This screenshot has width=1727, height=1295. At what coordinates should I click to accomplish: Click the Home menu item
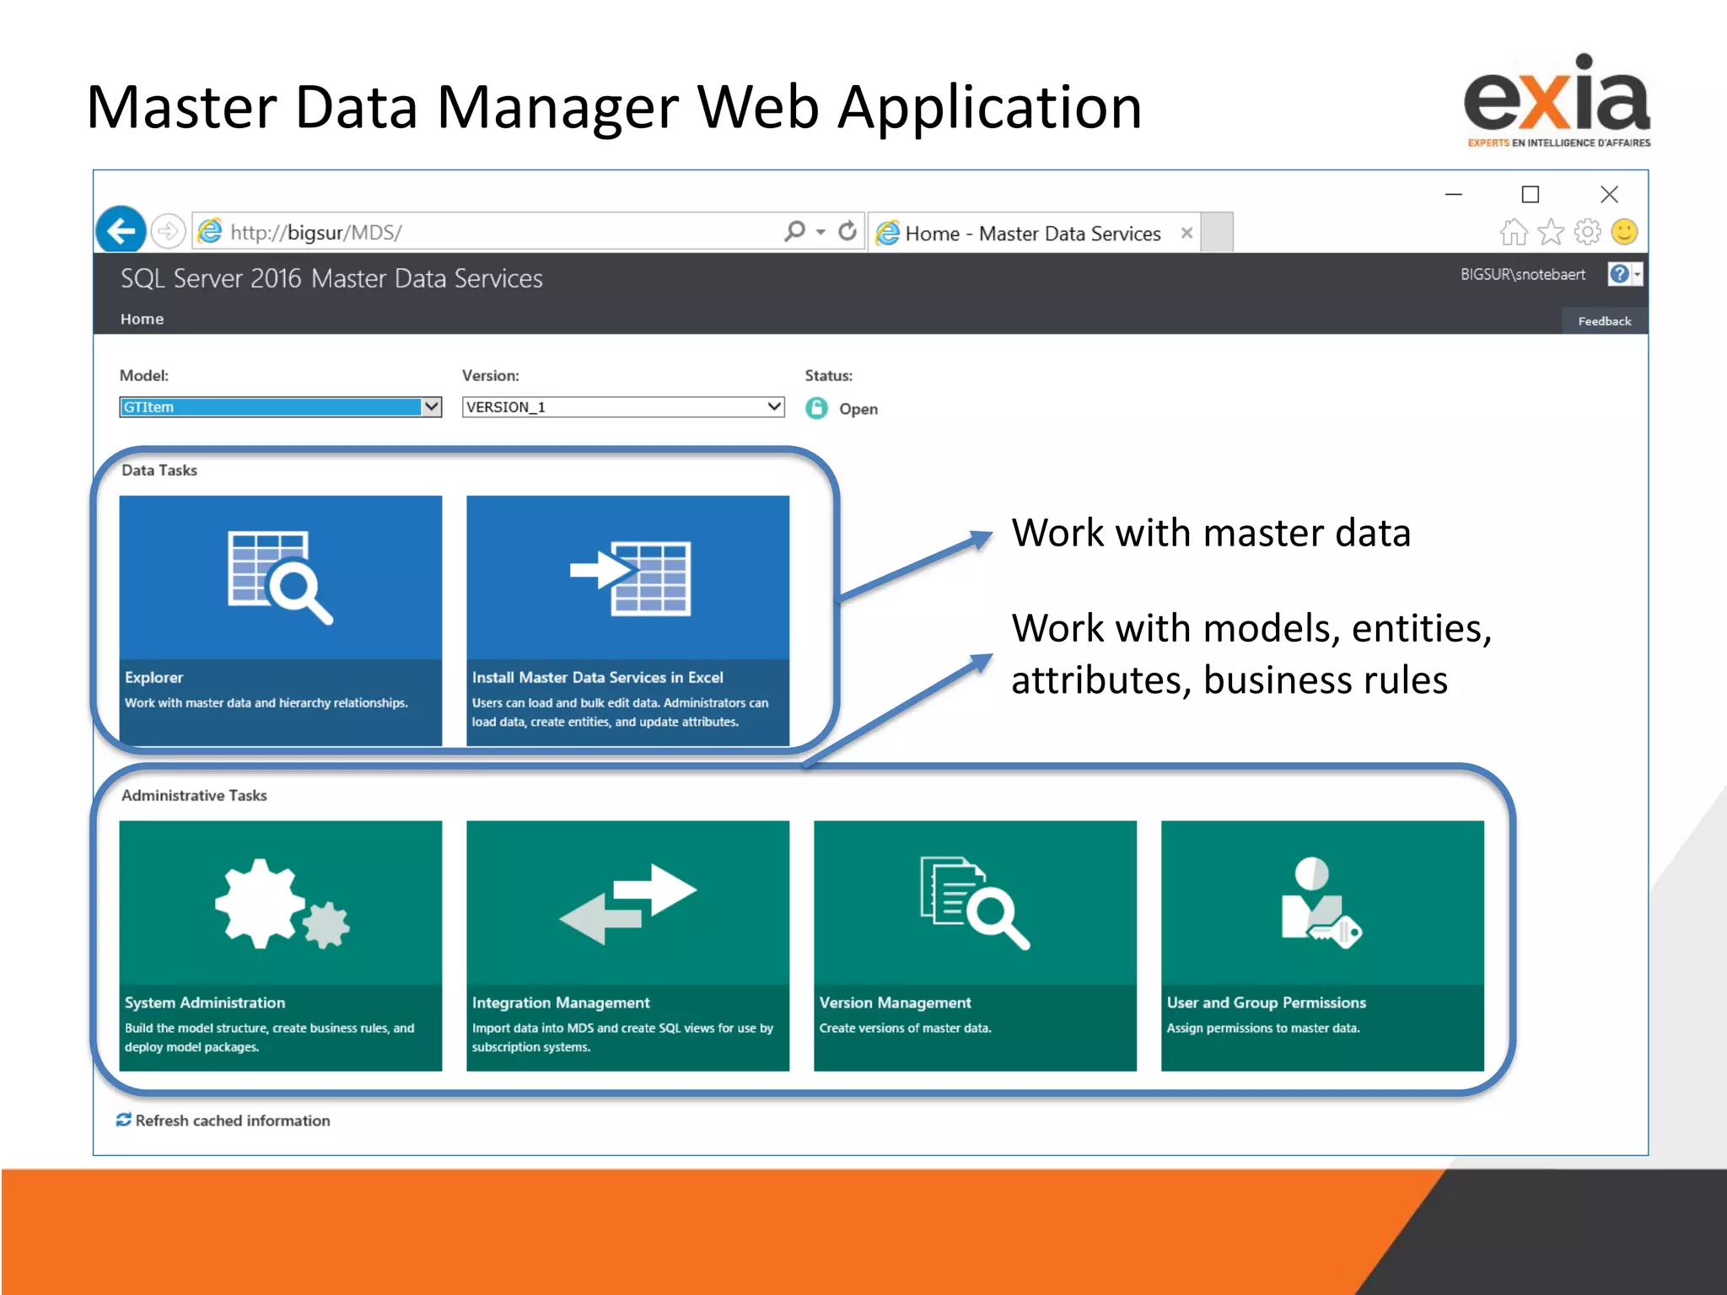pyautogui.click(x=142, y=320)
